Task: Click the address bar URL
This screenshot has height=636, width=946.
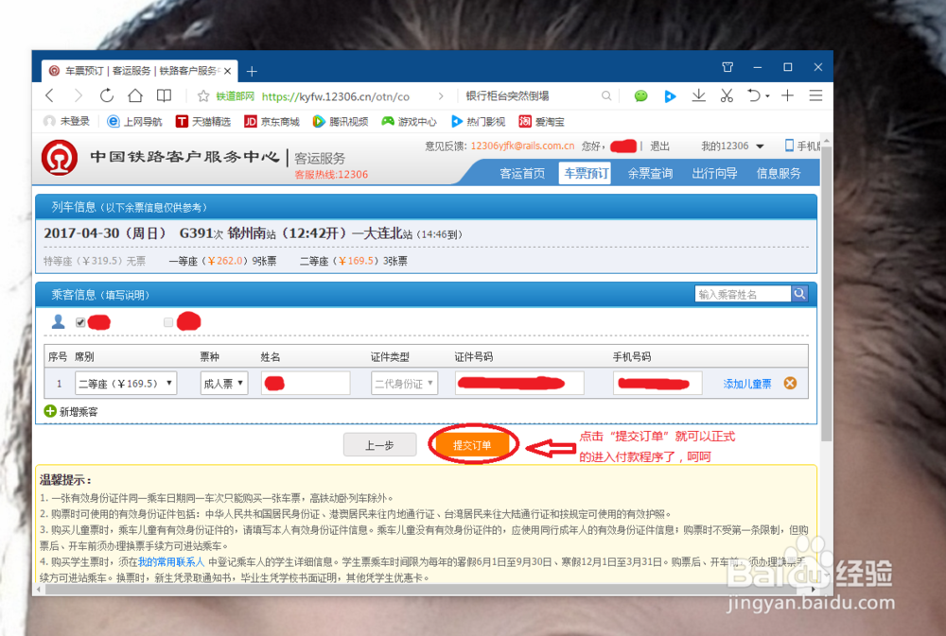Action: tap(336, 96)
